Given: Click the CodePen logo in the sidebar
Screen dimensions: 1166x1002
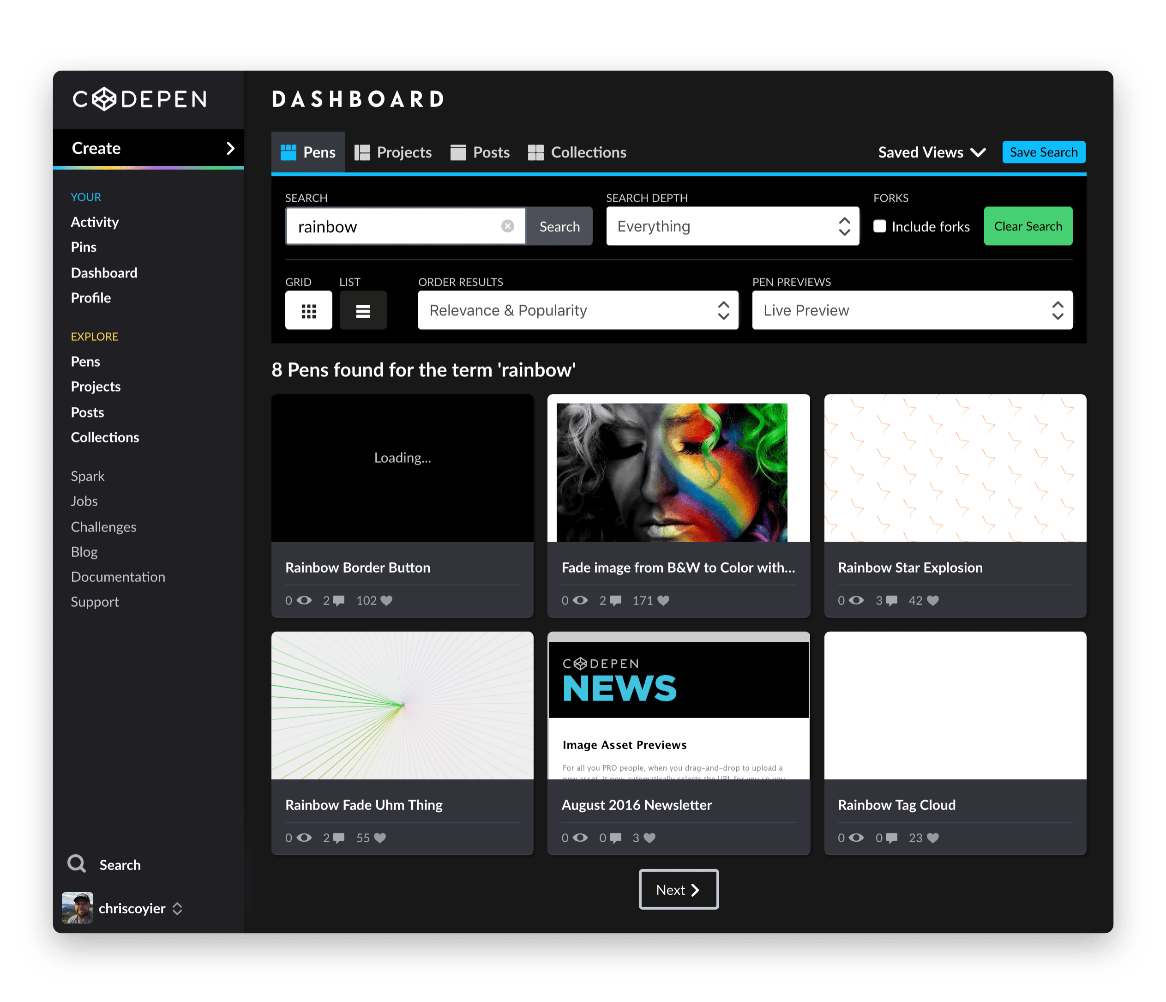Looking at the screenshot, I should point(139,99).
